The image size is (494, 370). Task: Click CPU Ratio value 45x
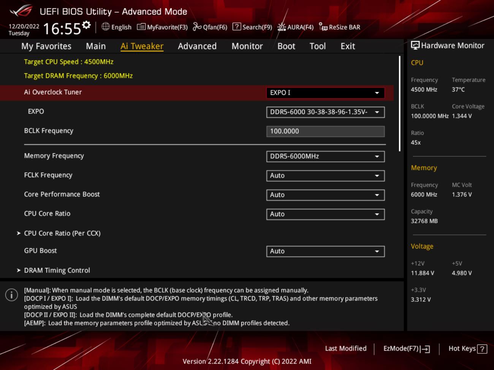pyautogui.click(x=416, y=143)
